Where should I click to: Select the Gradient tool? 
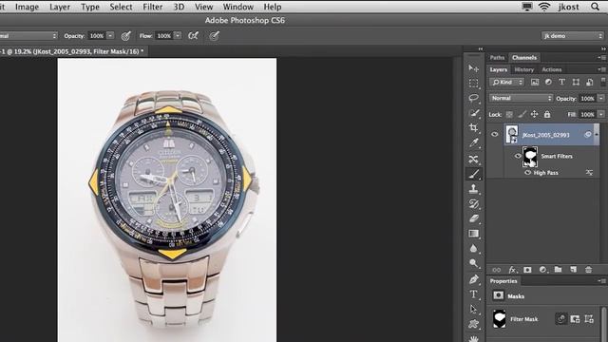[473, 234]
